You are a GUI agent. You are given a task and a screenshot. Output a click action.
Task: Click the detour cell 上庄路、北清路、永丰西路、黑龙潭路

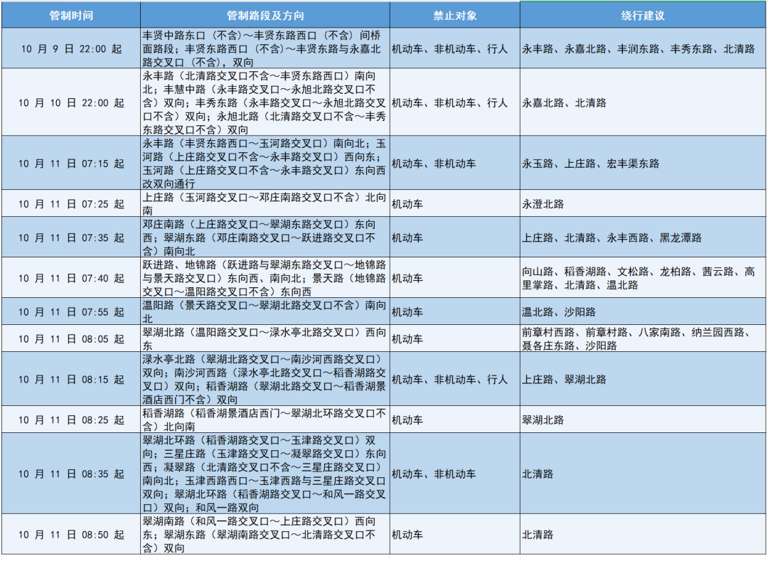643,237
